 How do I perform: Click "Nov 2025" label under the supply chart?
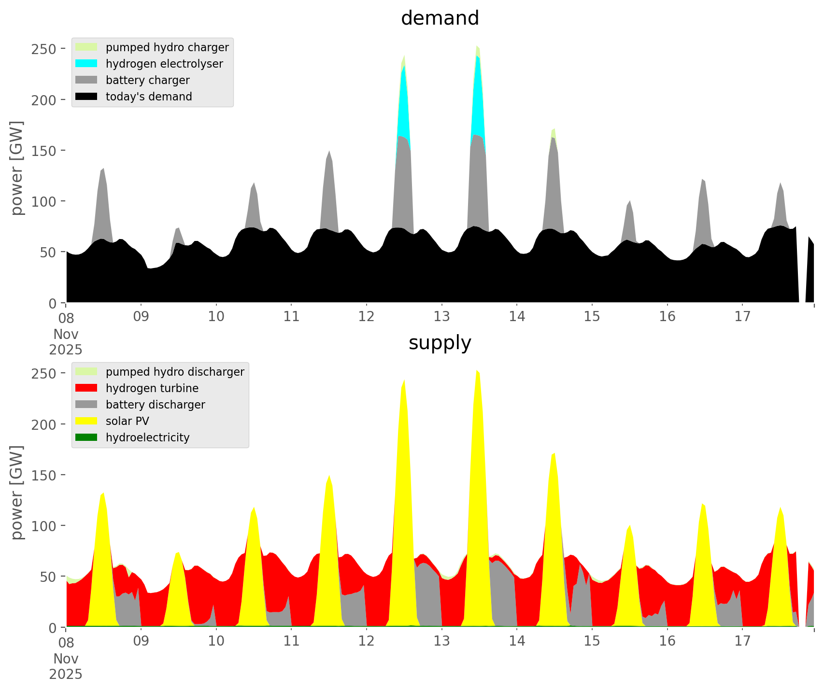(66, 666)
